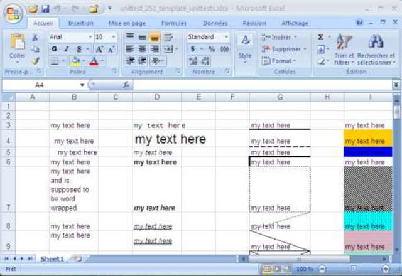Switch to the Accueil ribbon tab

[43, 23]
